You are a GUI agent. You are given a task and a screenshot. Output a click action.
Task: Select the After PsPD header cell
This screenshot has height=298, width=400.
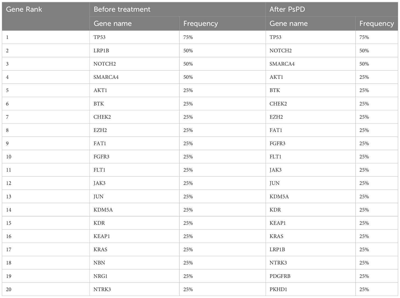tap(332, 9)
